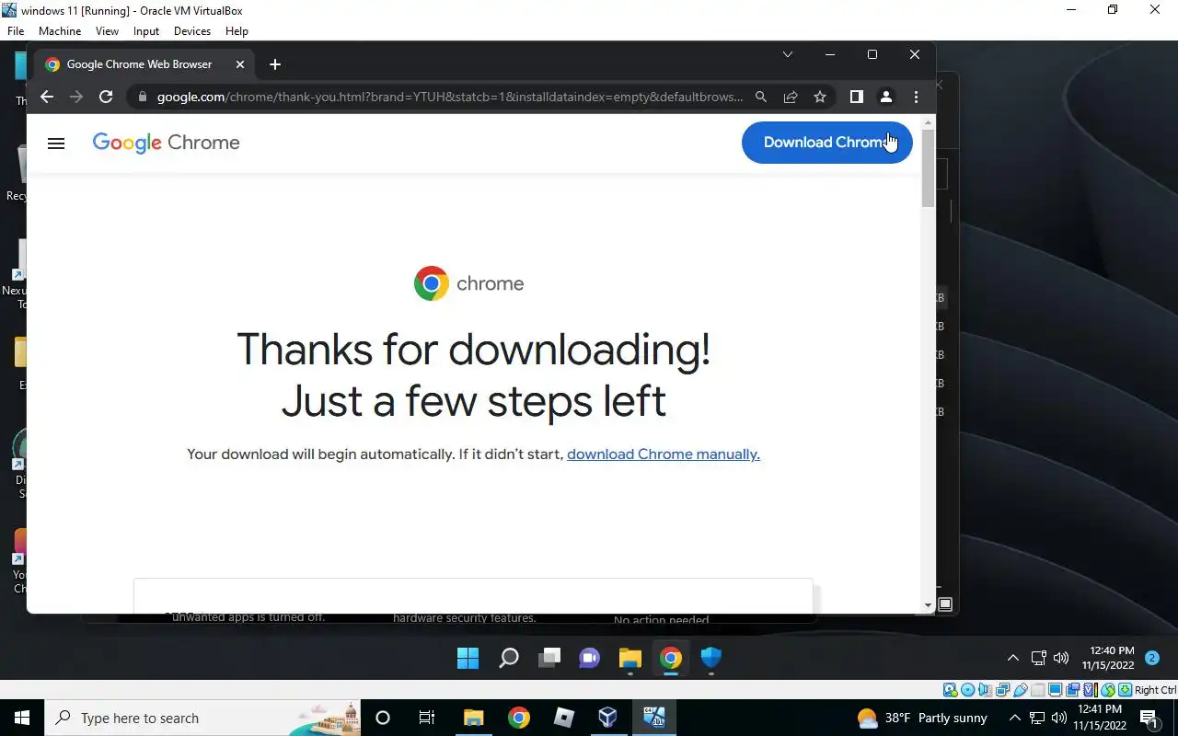Click the host running VM taskbar icon

654,718
